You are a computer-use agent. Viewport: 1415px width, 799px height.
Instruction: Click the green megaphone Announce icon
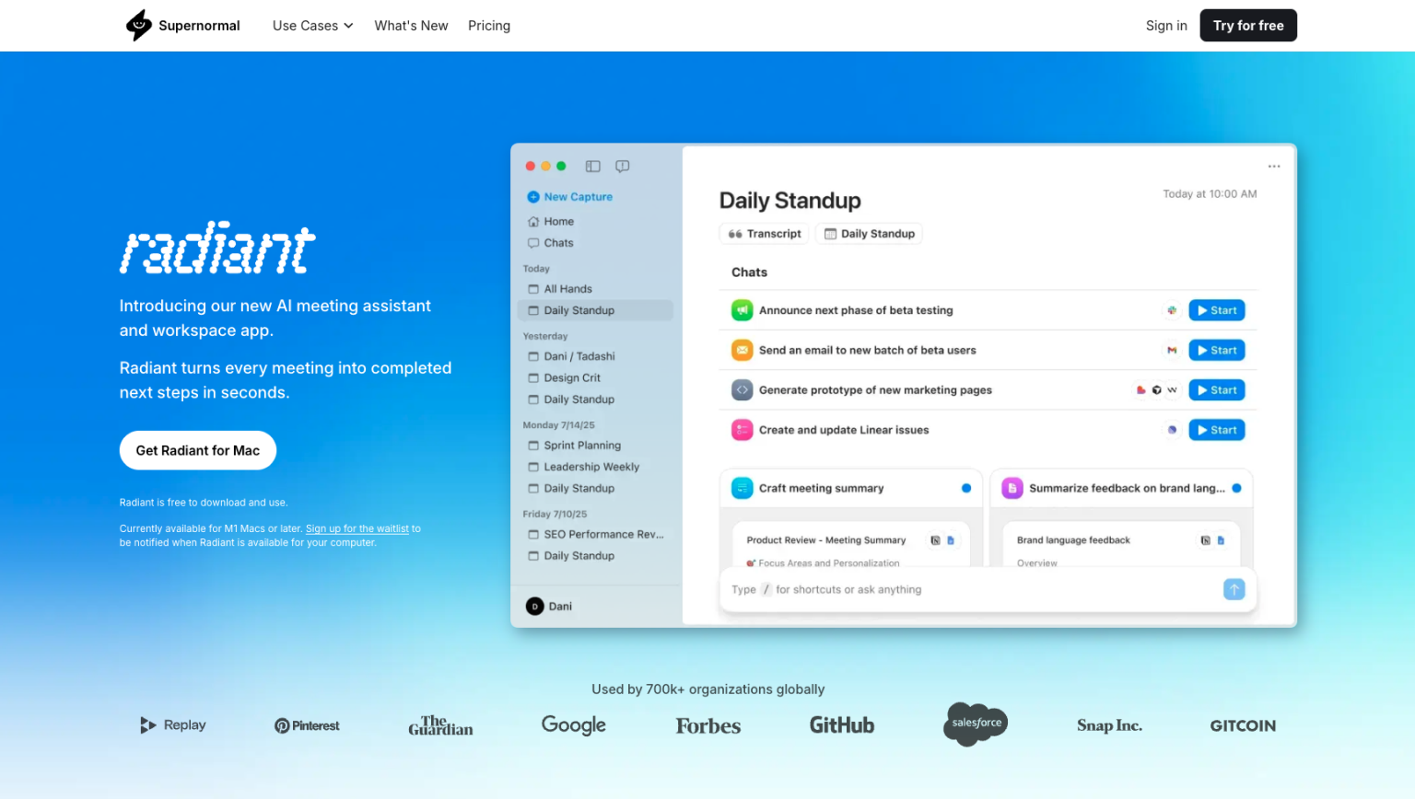(x=743, y=310)
